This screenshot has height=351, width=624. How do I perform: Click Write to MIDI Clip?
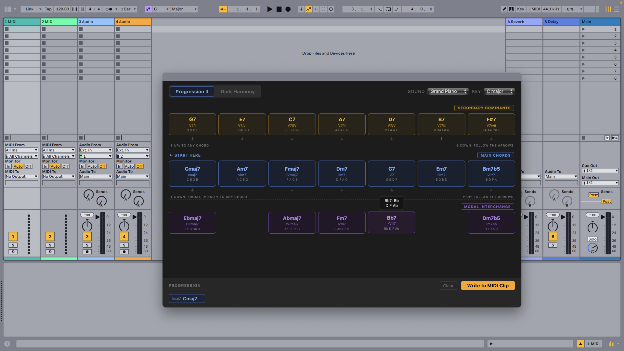pyautogui.click(x=488, y=286)
